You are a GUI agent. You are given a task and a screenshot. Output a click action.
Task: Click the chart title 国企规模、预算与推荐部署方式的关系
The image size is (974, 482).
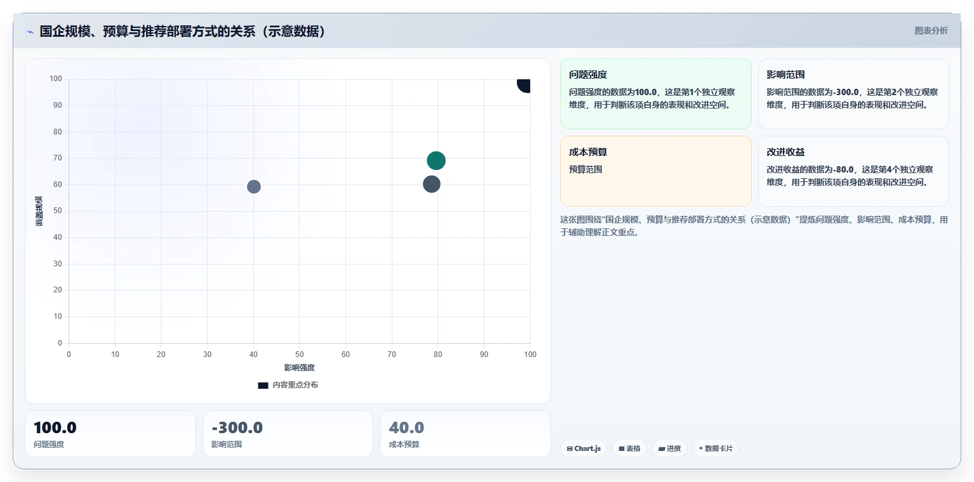pyautogui.click(x=183, y=31)
